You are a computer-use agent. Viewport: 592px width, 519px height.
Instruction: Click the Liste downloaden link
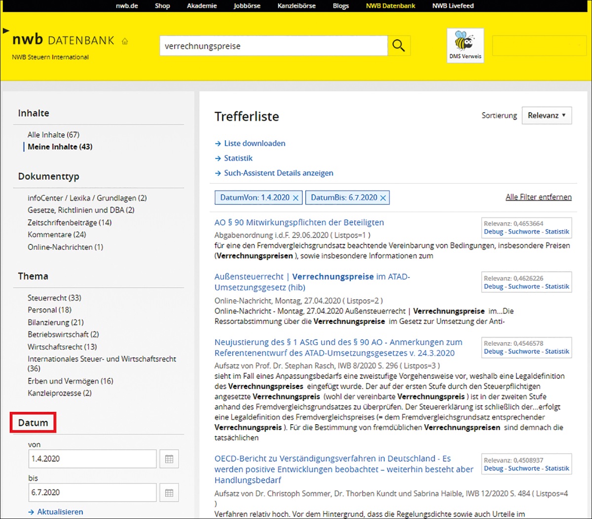[255, 143]
